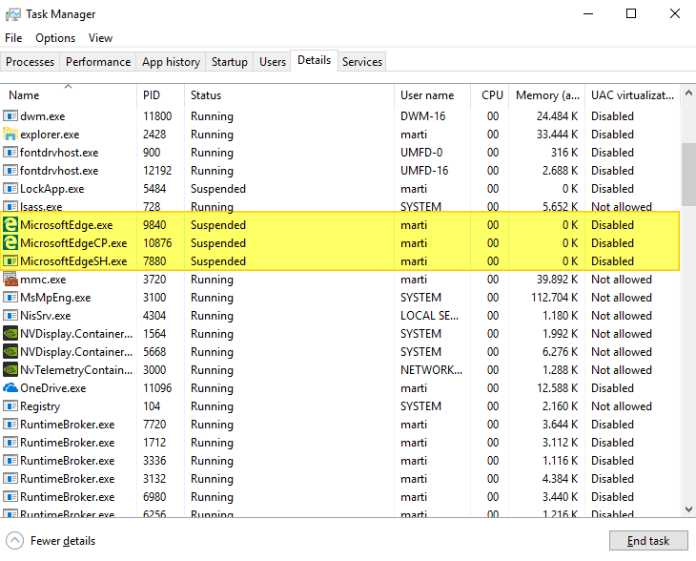Sort by the User name column header

pos(432,95)
